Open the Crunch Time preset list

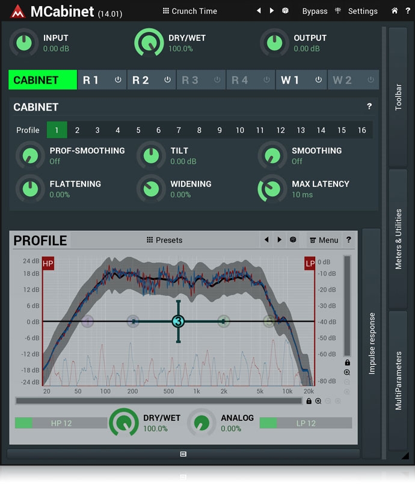pos(190,11)
